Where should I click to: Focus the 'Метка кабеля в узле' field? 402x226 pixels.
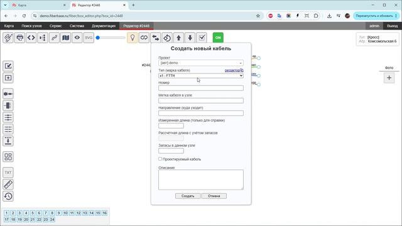pyautogui.click(x=201, y=100)
